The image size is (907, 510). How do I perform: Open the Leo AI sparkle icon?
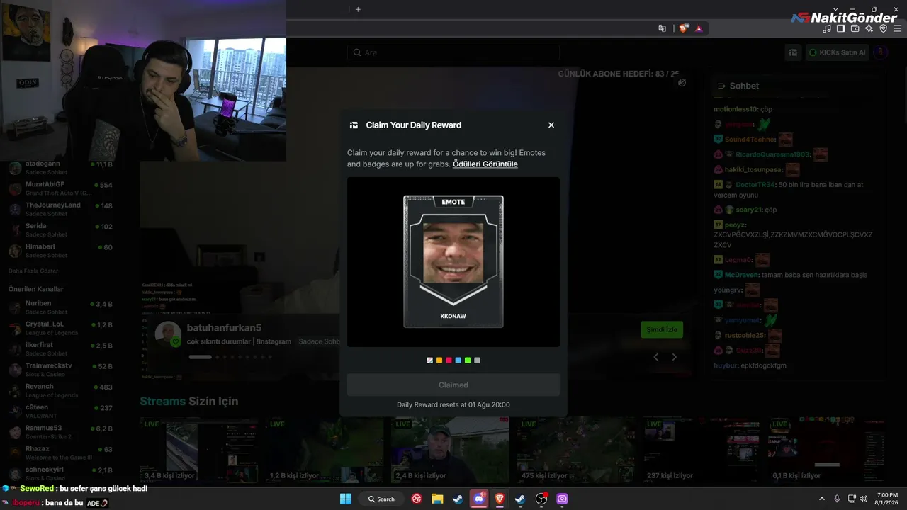tap(869, 28)
